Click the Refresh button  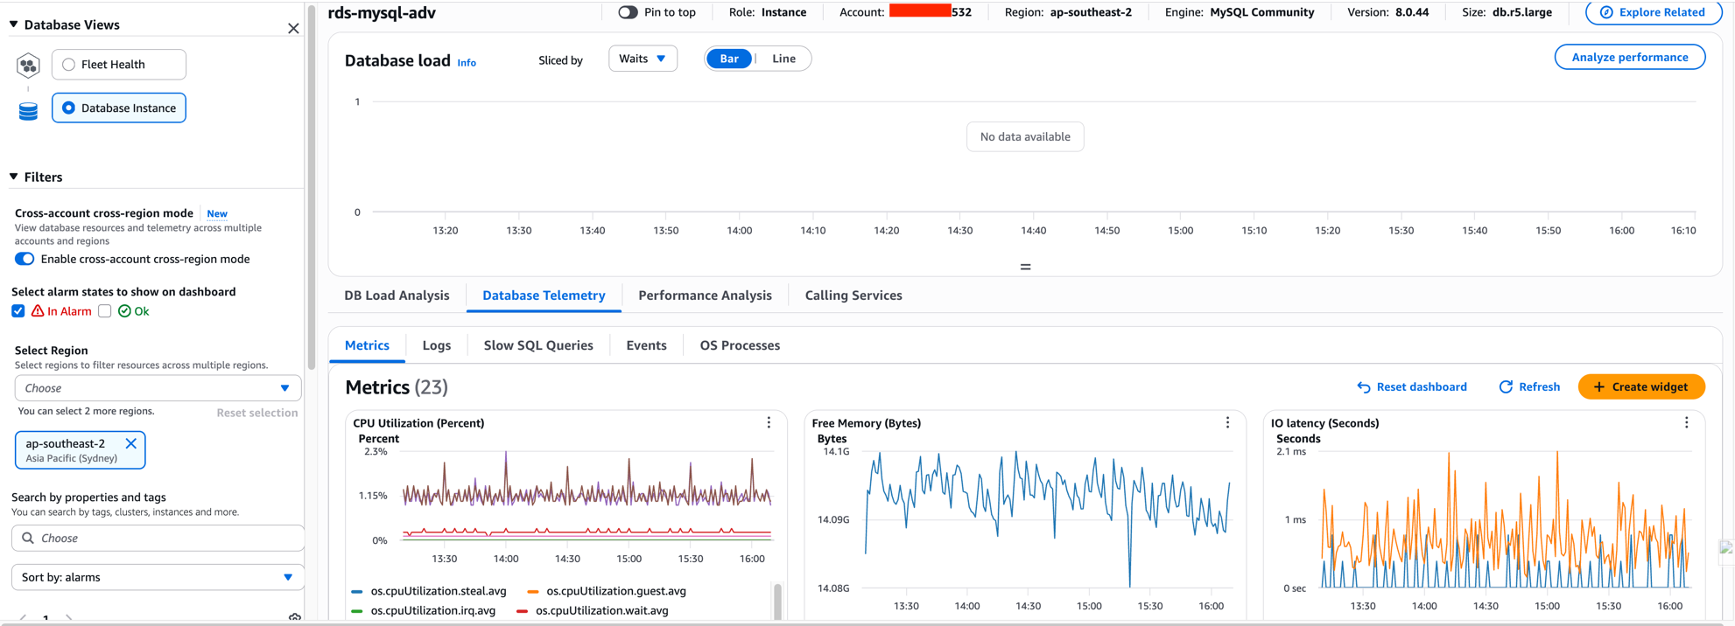click(x=1529, y=387)
